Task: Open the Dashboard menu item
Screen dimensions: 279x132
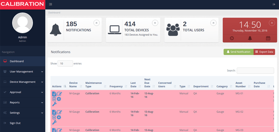Action: pos(23,61)
